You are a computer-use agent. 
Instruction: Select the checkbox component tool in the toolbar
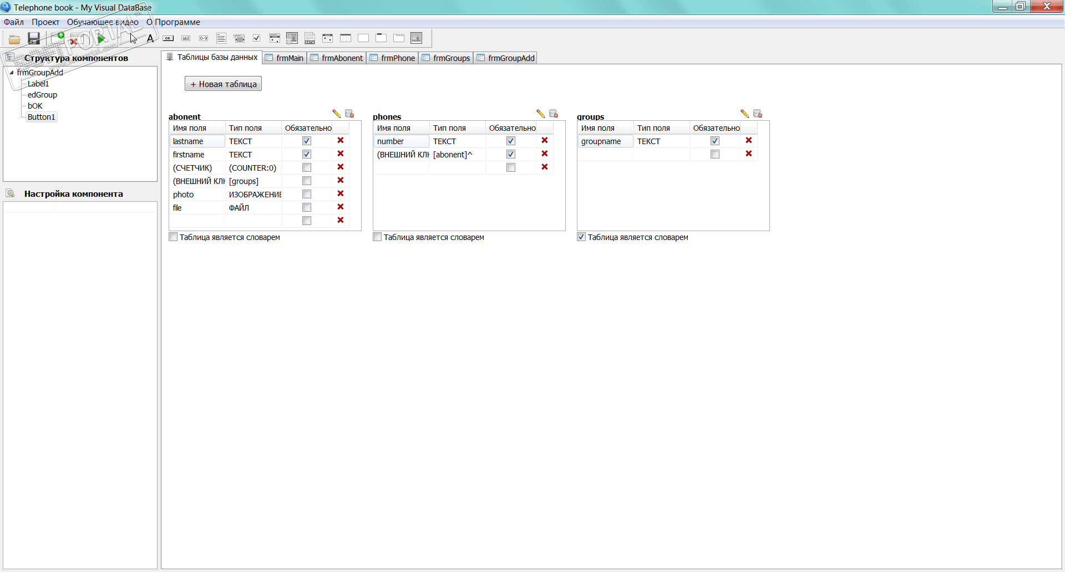(256, 38)
